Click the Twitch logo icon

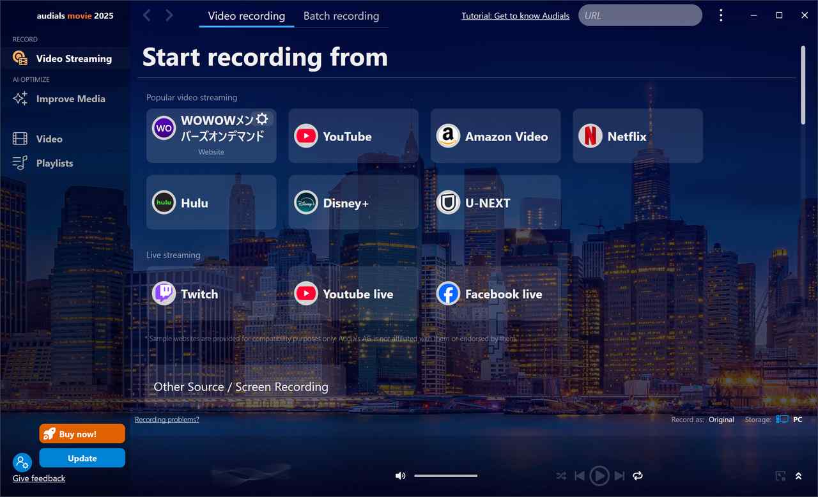[164, 294]
